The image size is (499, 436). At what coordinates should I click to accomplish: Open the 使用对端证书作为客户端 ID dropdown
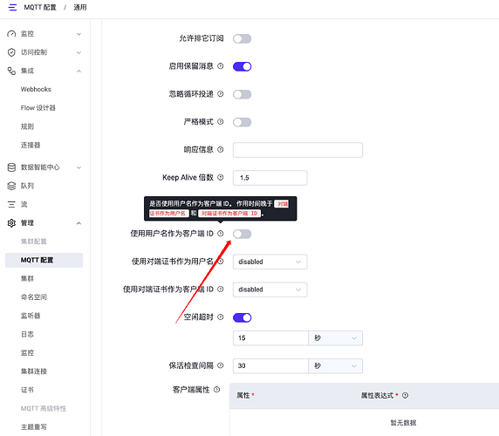tap(270, 290)
